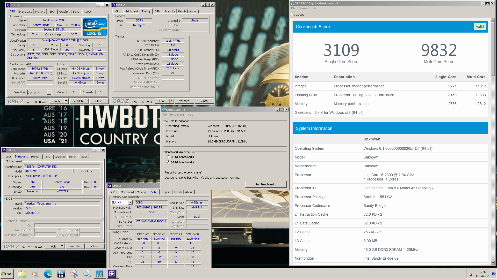
Task: Click Run Benchmarks button
Action: [265, 184]
